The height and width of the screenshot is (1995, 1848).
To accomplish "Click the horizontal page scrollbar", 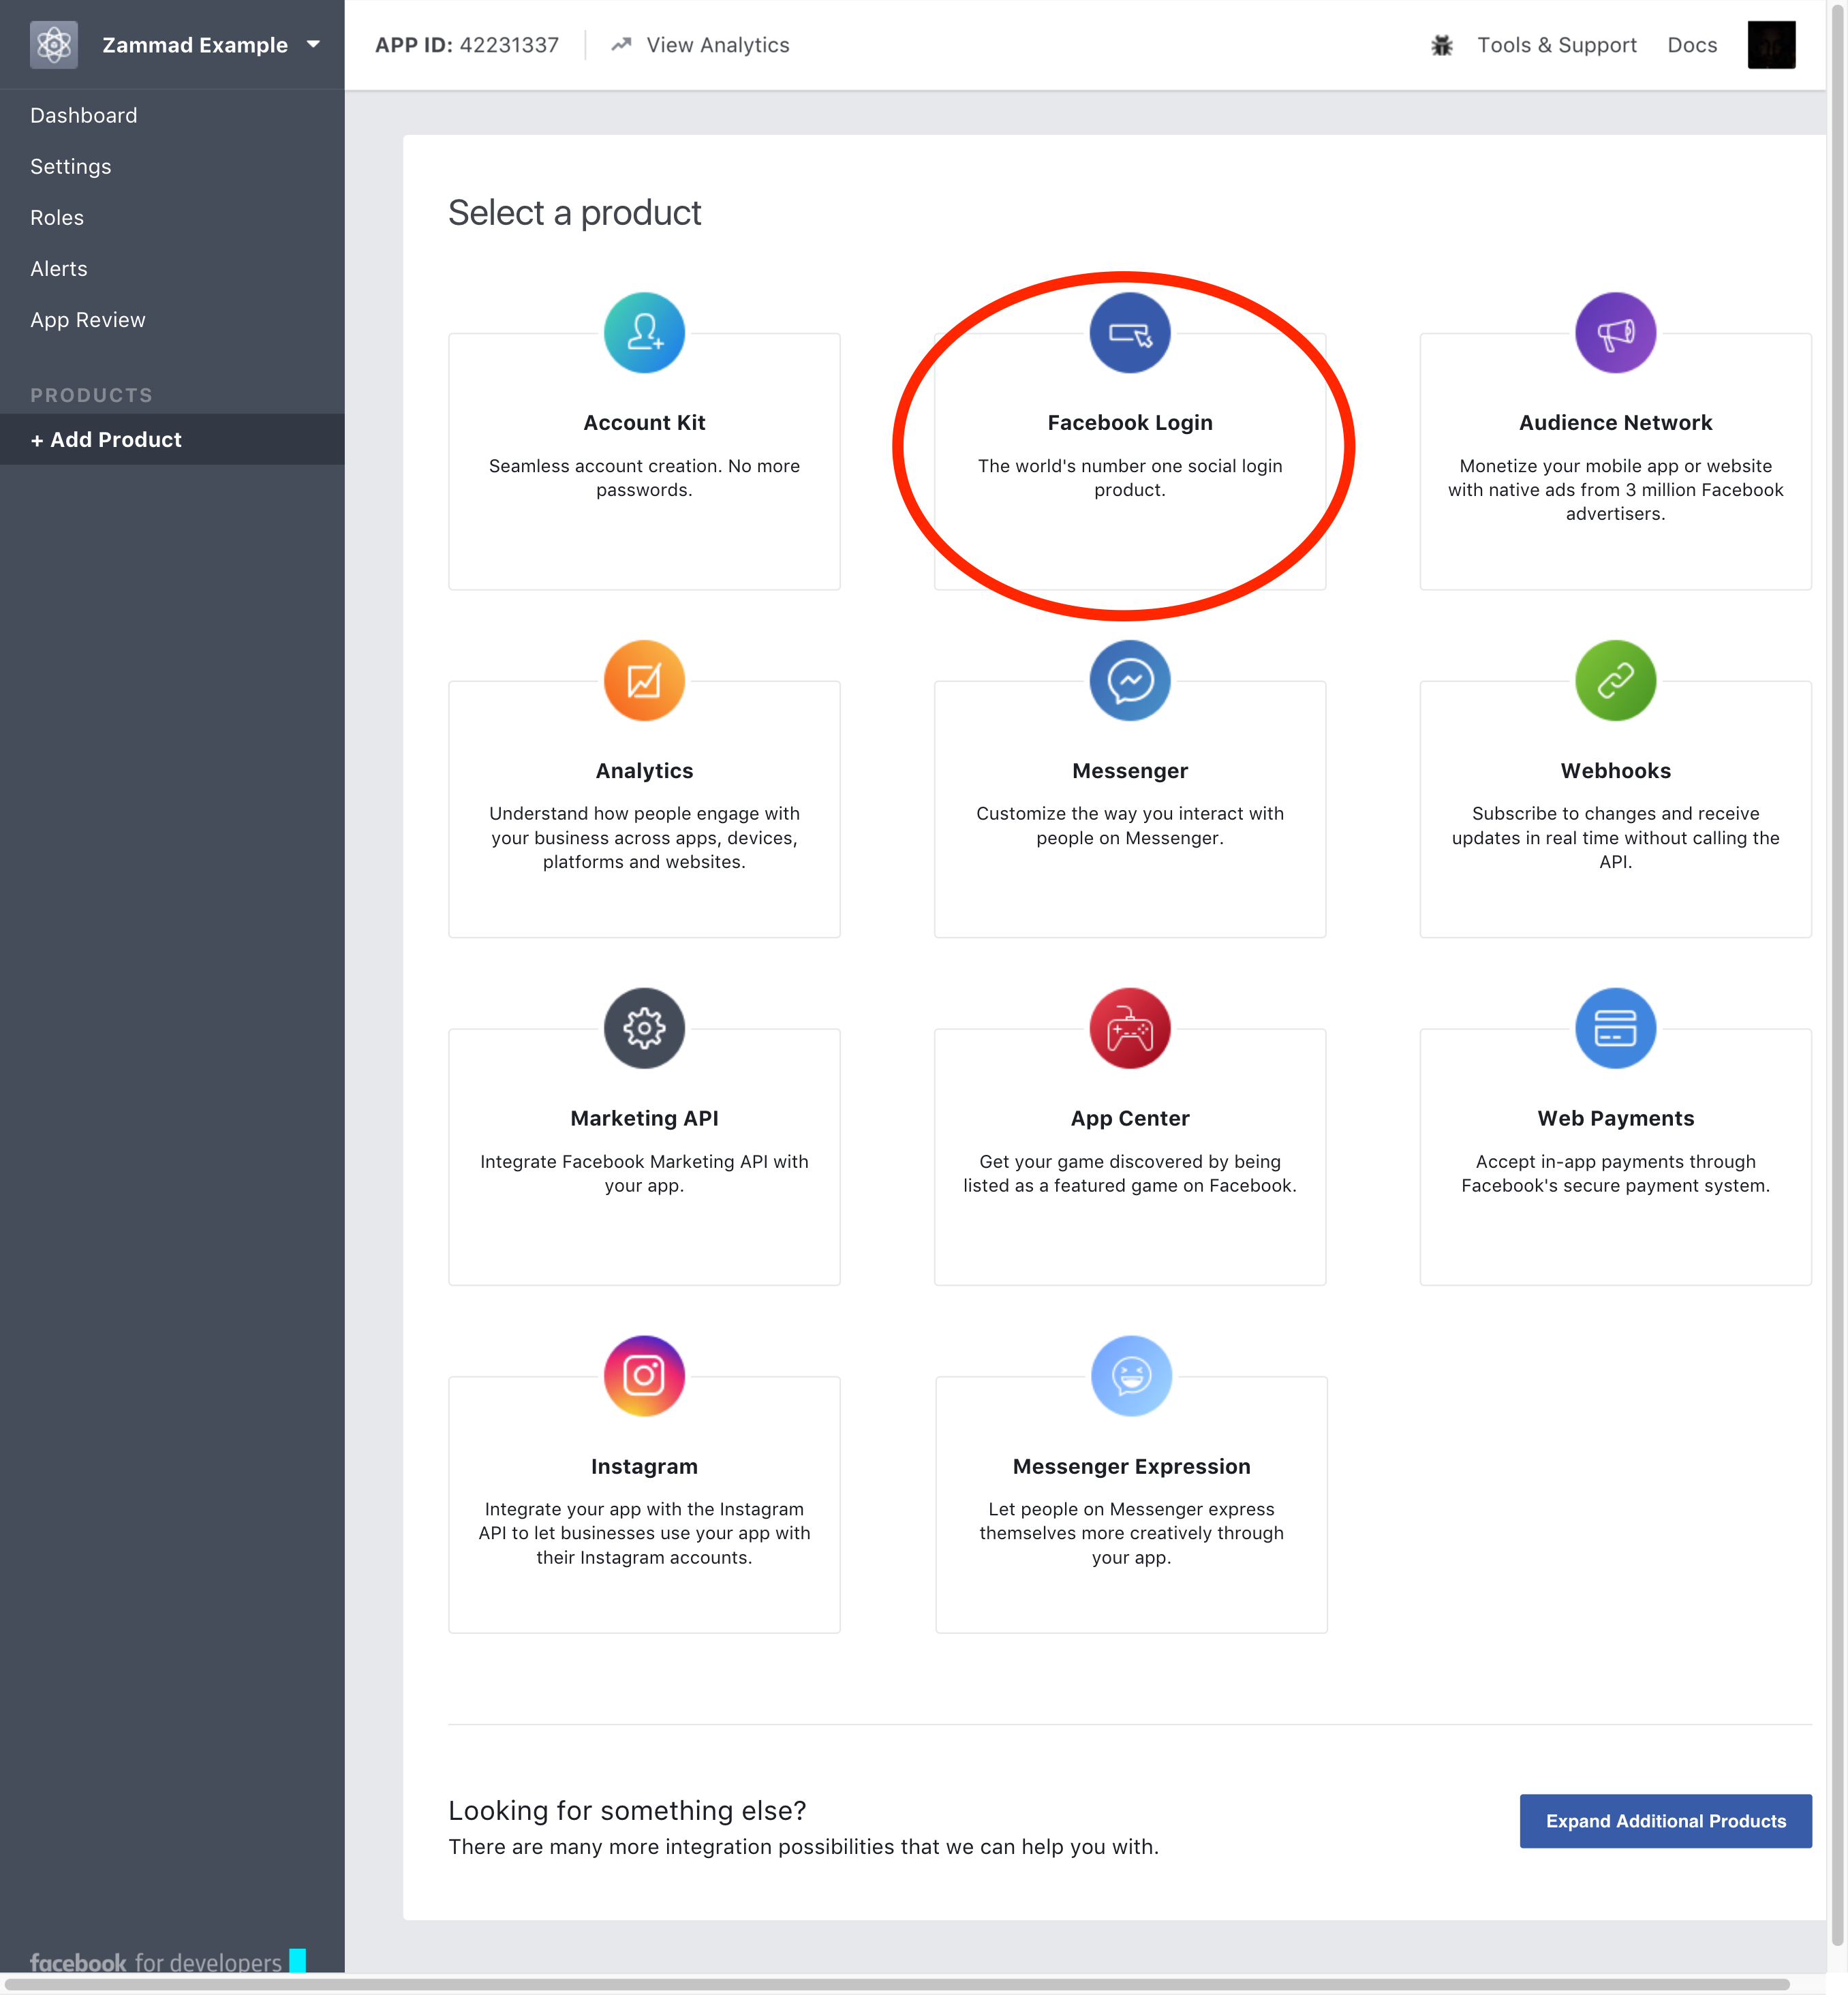I will (x=897, y=1984).
